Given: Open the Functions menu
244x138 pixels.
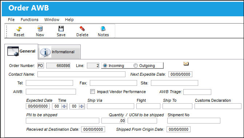Looking at the screenshot, I should pyautogui.click(x=29, y=20).
